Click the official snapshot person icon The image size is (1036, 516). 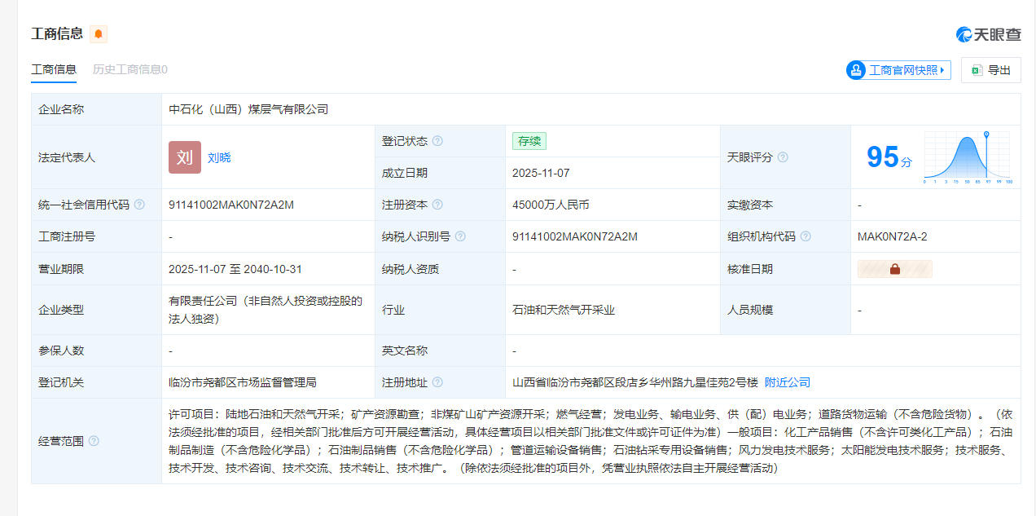pos(856,70)
